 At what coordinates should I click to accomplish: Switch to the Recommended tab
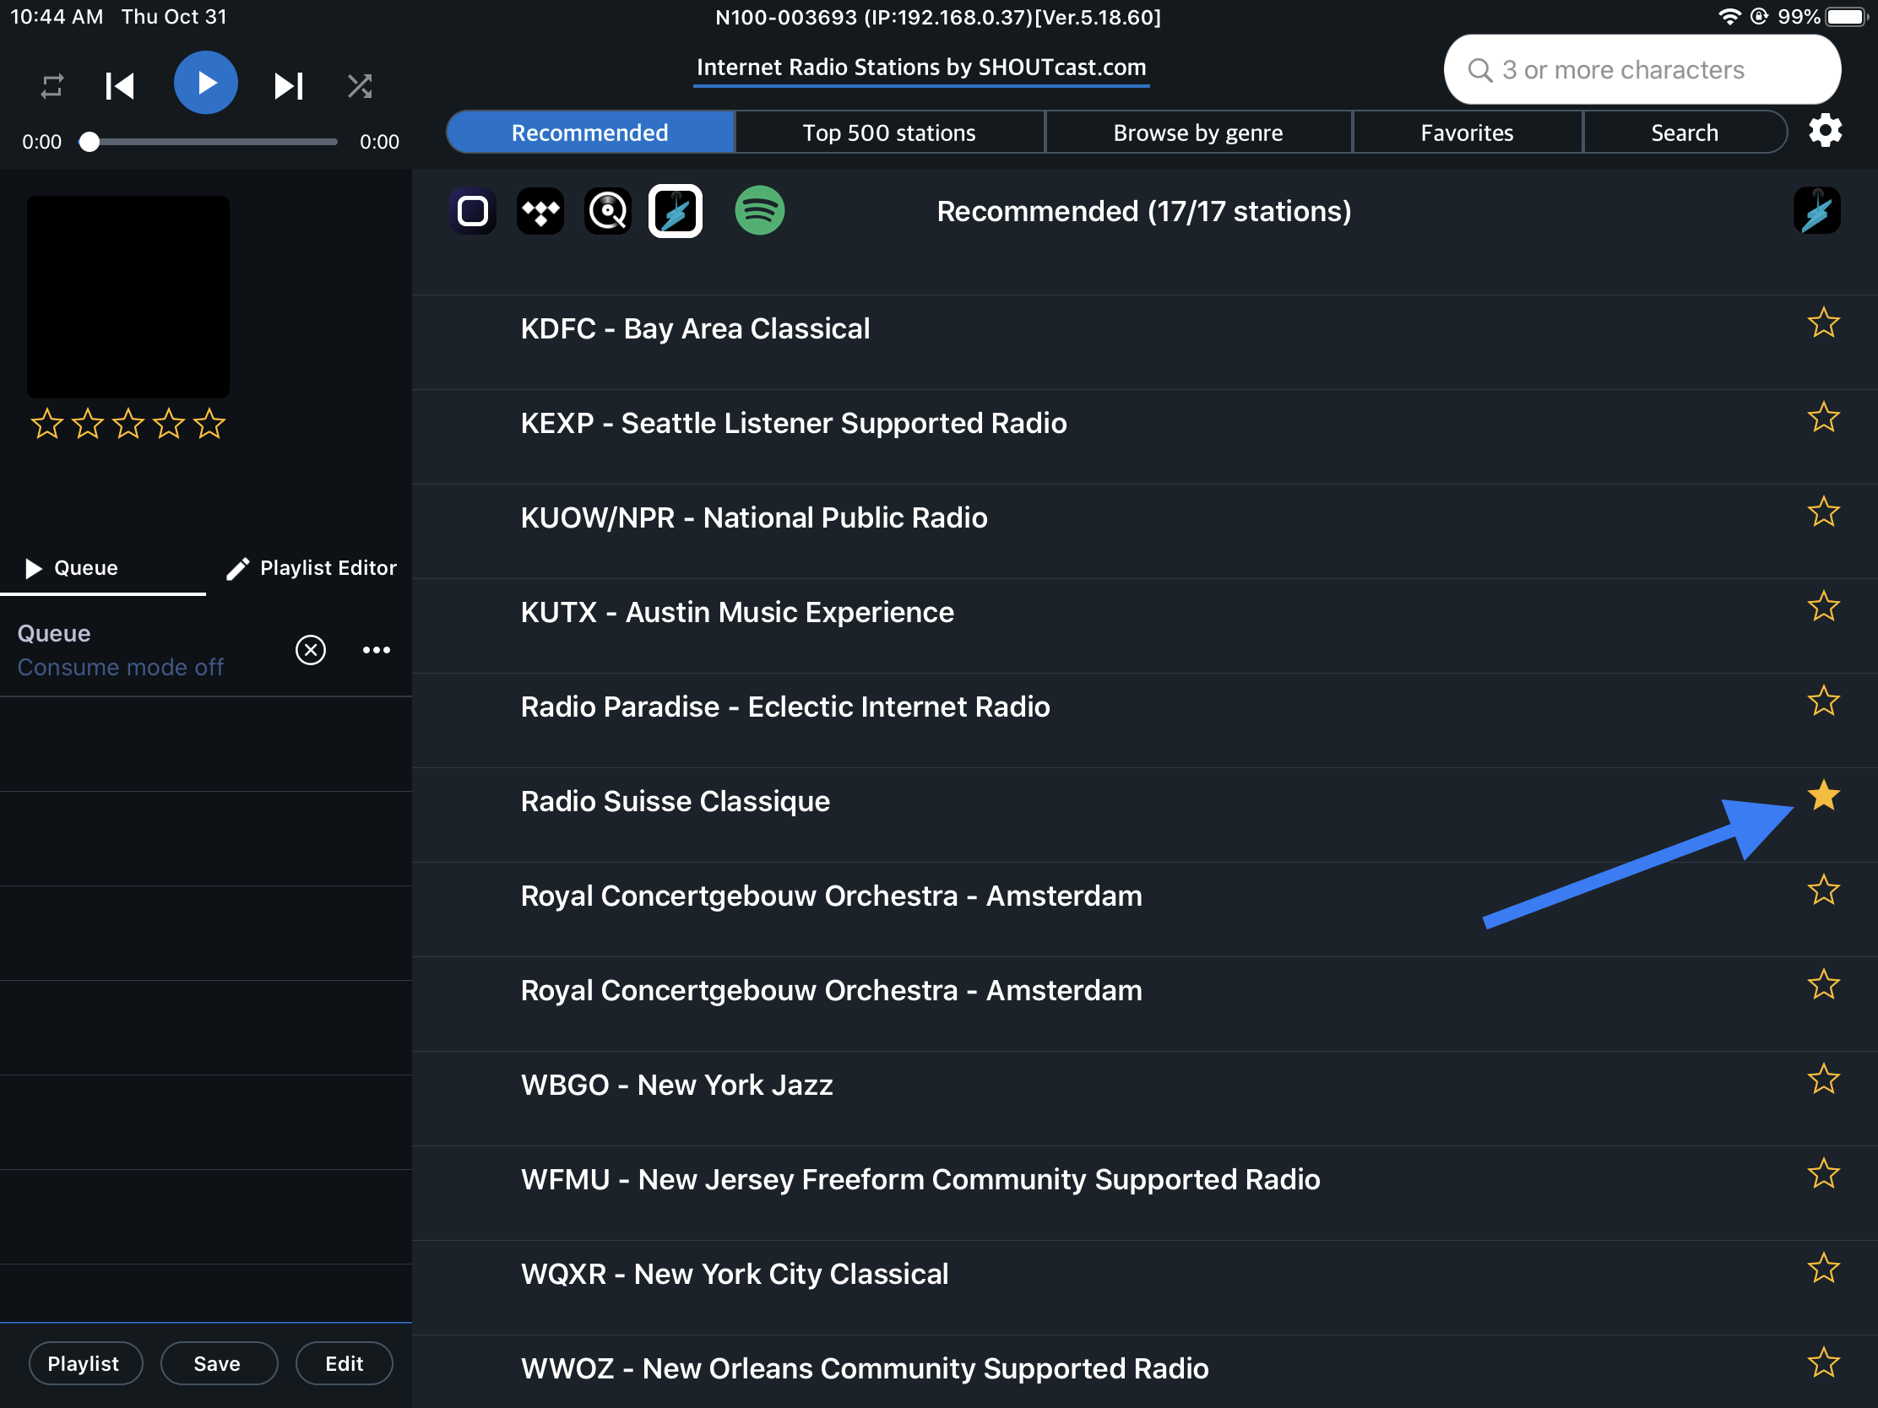tap(590, 133)
